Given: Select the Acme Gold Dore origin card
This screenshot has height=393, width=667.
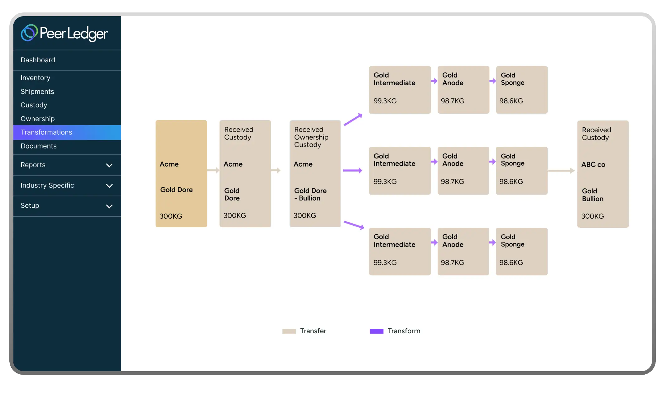Looking at the screenshot, I should pos(181,173).
